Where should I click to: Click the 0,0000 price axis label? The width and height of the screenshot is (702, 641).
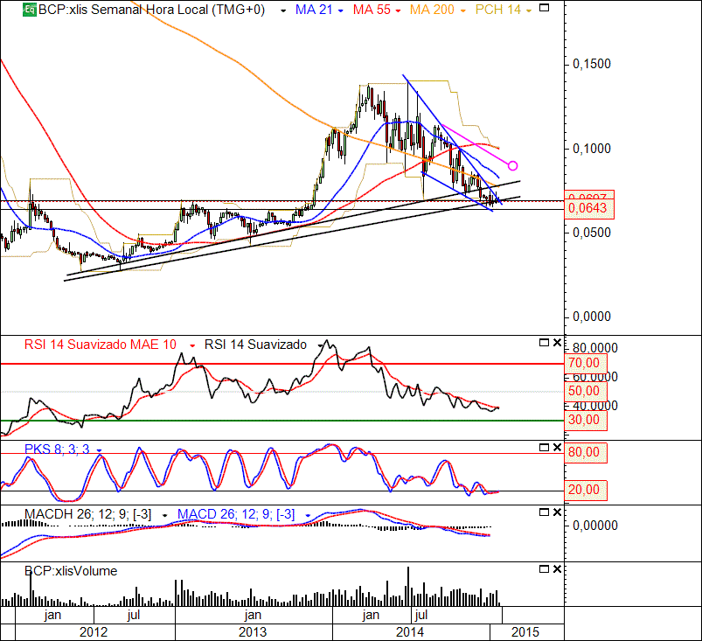592,317
